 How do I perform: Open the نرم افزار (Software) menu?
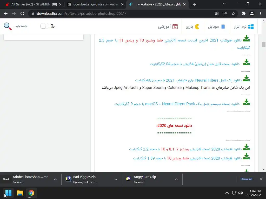[x=243, y=27]
